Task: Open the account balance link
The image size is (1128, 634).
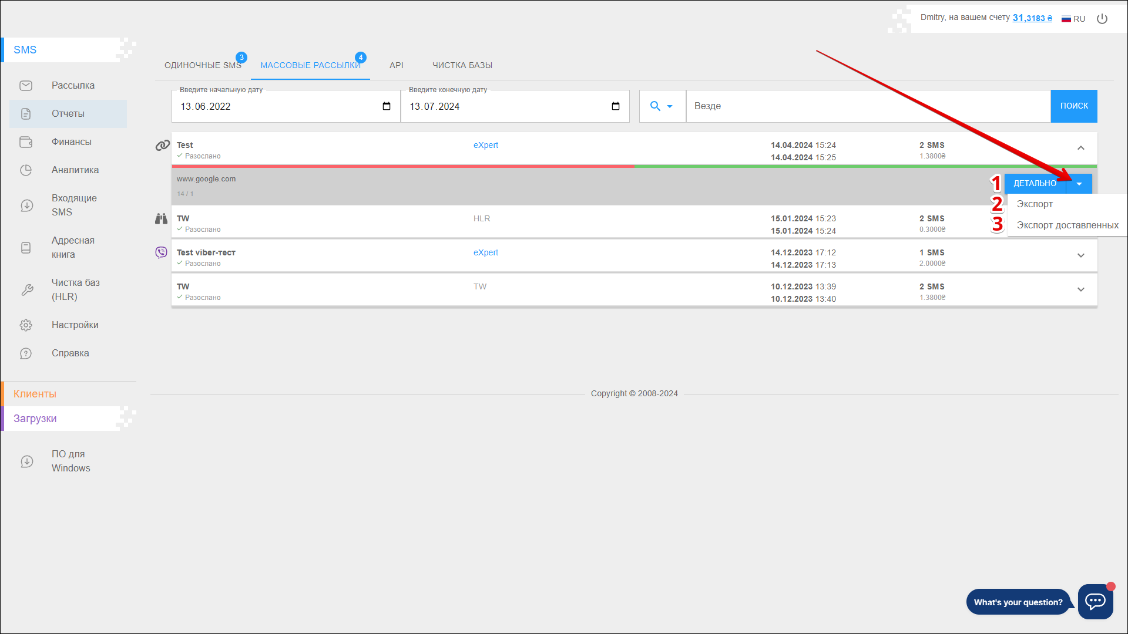Action: pyautogui.click(x=1032, y=18)
